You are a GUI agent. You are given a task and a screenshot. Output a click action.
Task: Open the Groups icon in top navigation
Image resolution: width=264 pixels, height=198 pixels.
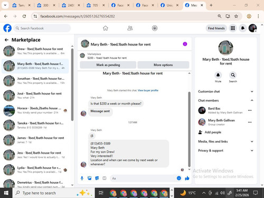point(155,28)
